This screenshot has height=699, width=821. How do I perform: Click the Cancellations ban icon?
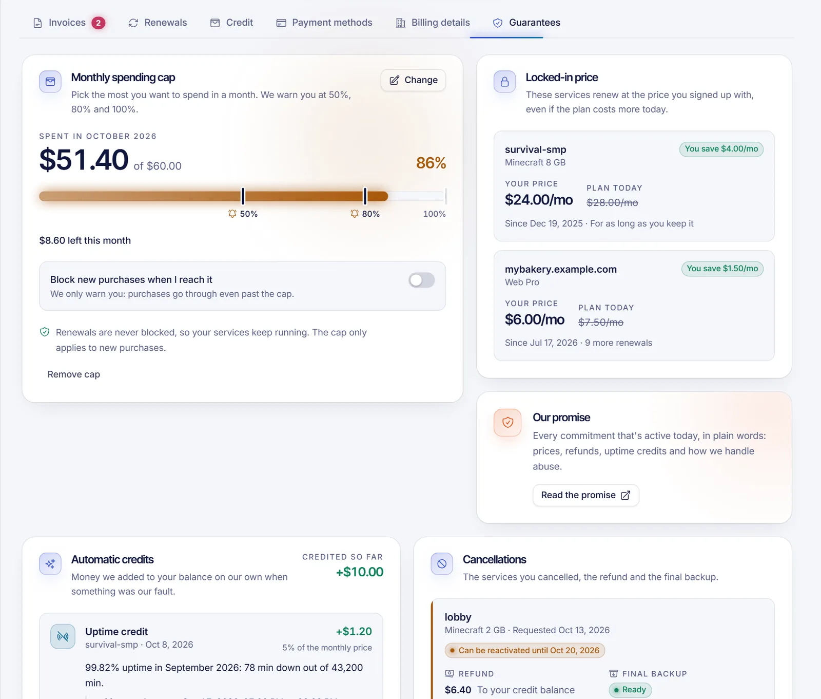click(x=442, y=564)
